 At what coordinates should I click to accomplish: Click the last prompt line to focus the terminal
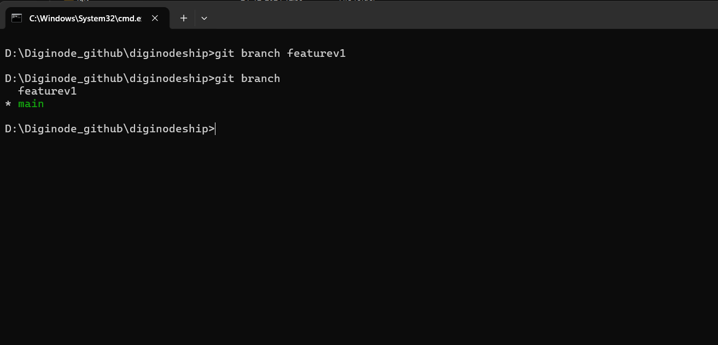click(x=109, y=128)
